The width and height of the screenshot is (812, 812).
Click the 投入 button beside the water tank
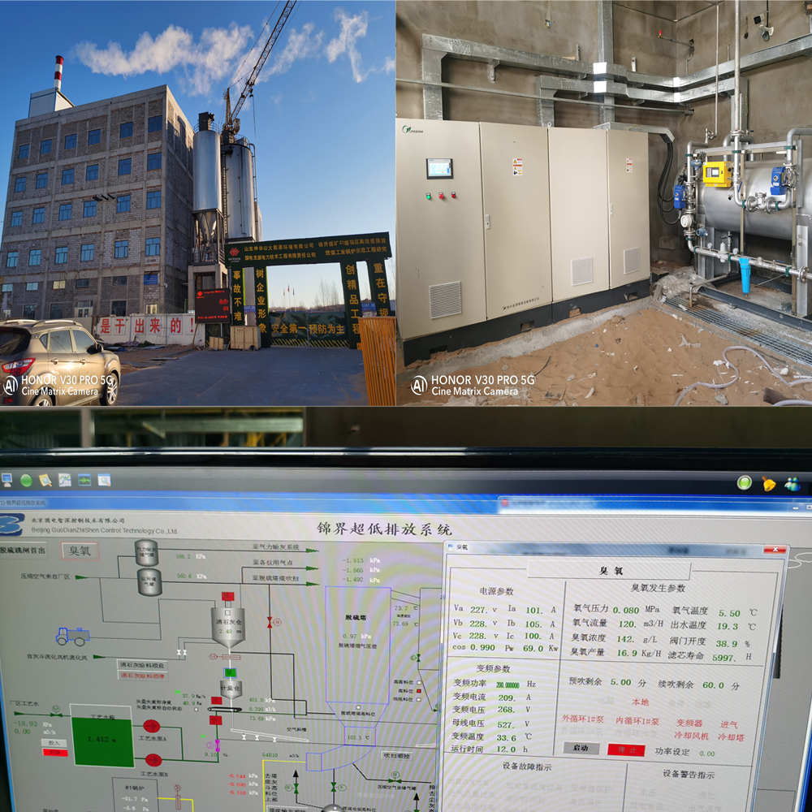(54, 743)
